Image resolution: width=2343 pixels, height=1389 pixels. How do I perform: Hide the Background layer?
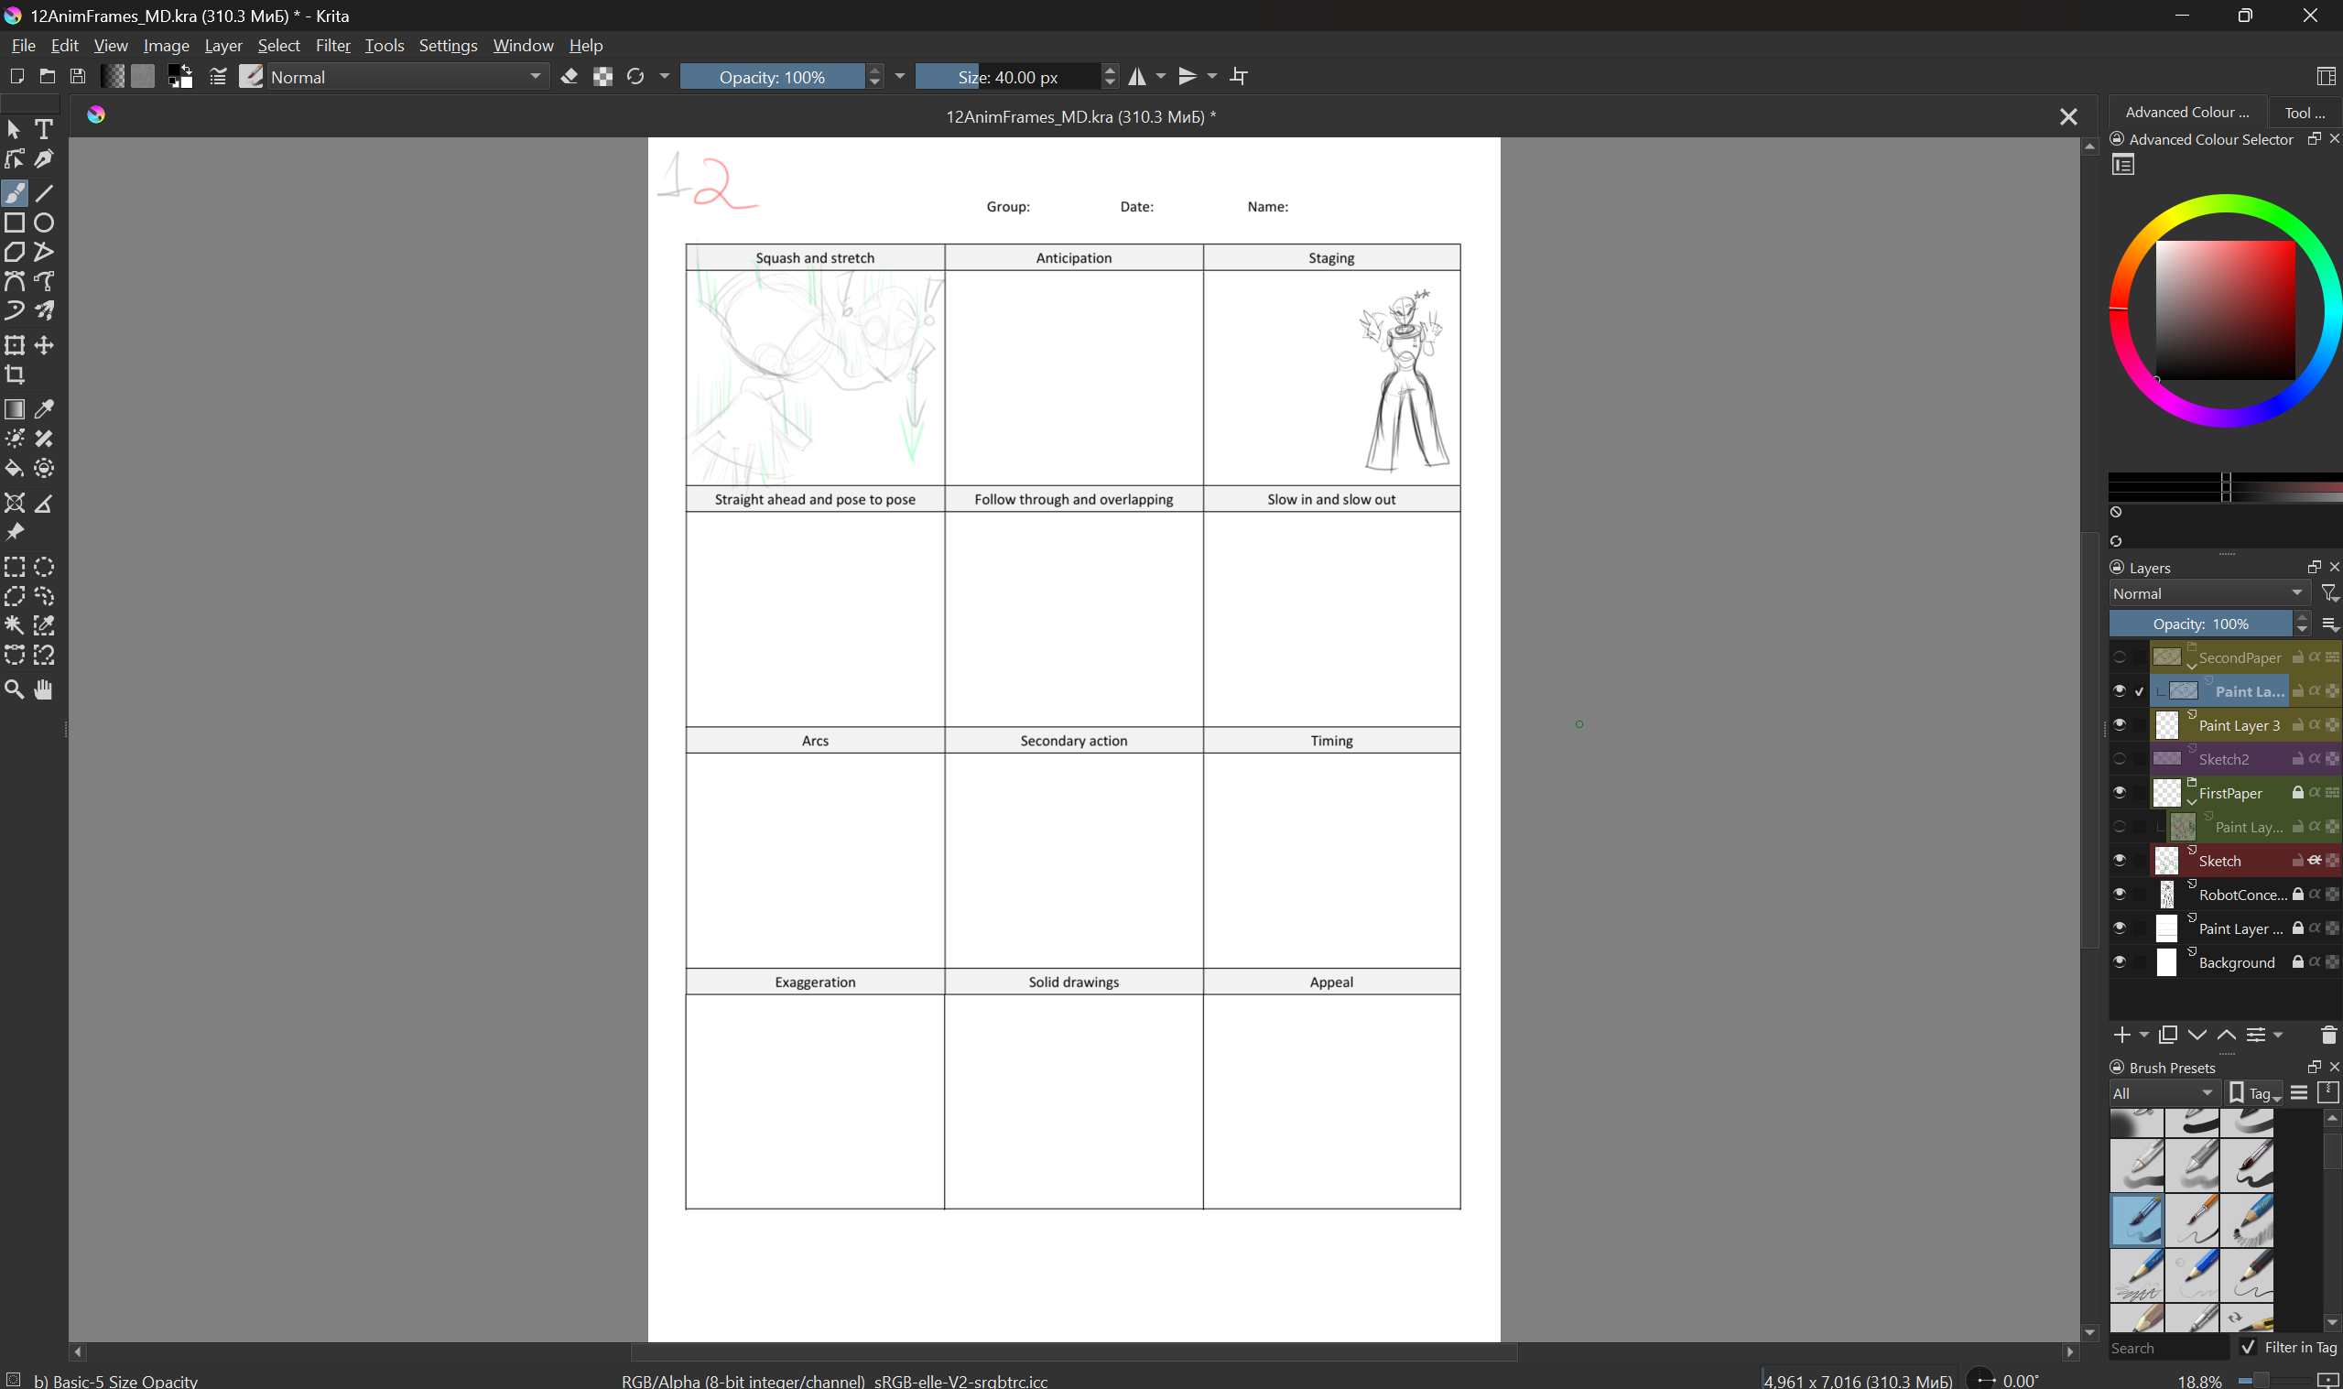(2120, 961)
